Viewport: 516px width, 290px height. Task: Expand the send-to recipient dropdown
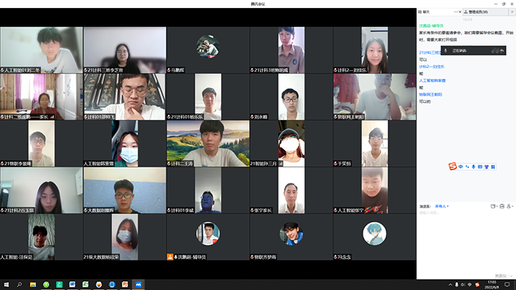click(442, 206)
